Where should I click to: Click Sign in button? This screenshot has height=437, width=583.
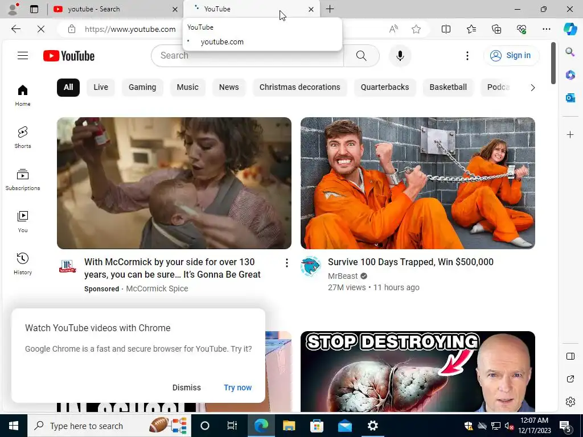[x=511, y=56]
